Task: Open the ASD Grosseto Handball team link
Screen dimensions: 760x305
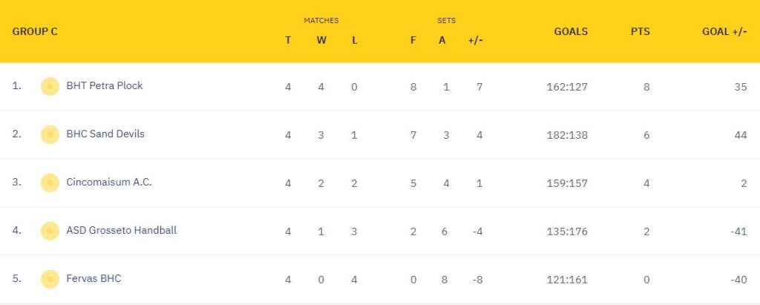Action: (121, 230)
